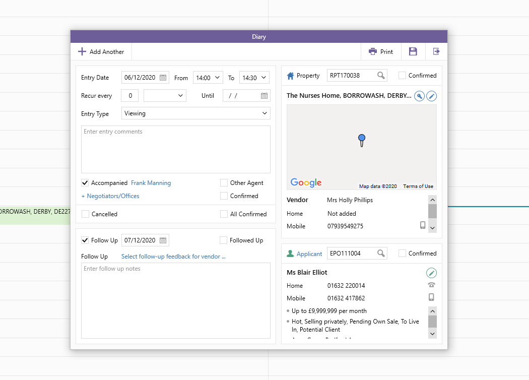529x380 pixels.
Task: Click the exit diary icon
Action: tap(436, 51)
